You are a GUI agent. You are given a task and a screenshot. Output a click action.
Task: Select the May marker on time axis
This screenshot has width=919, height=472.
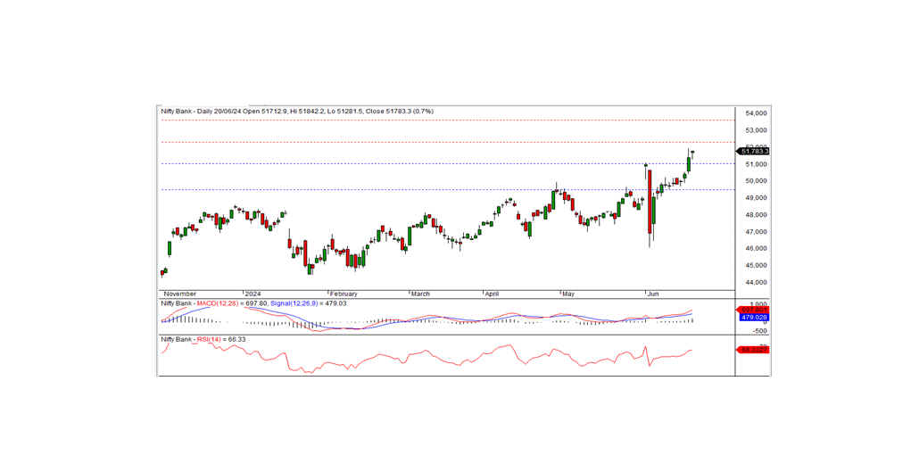tap(568, 294)
